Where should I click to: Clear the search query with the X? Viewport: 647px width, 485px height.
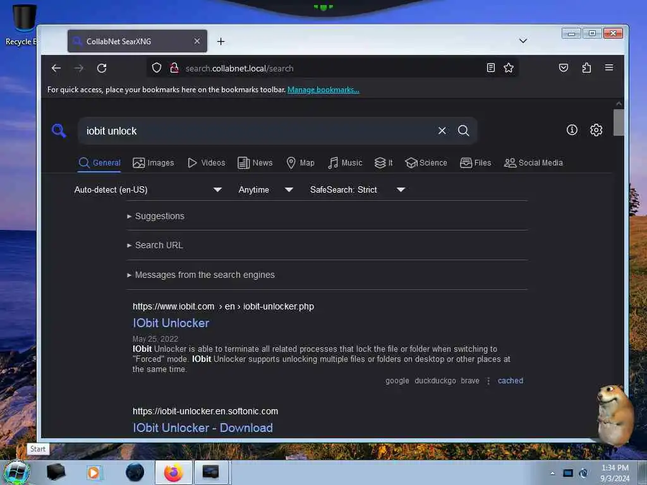pos(442,131)
